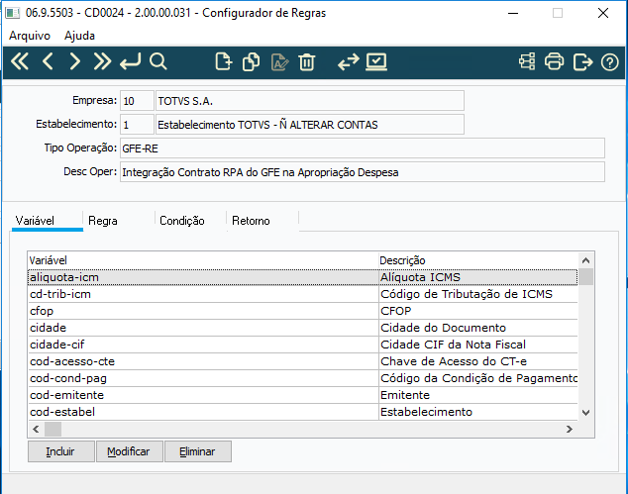Select the aliquota-icm row
The image size is (628, 494).
coord(302,277)
